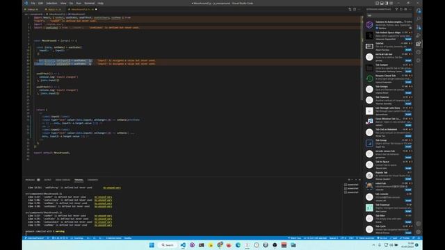Refresh the extensions list
445x250 pixels.
401,9
